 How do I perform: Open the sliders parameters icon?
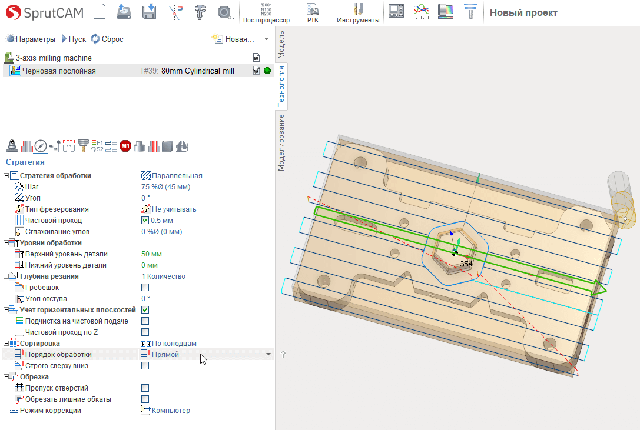point(55,146)
